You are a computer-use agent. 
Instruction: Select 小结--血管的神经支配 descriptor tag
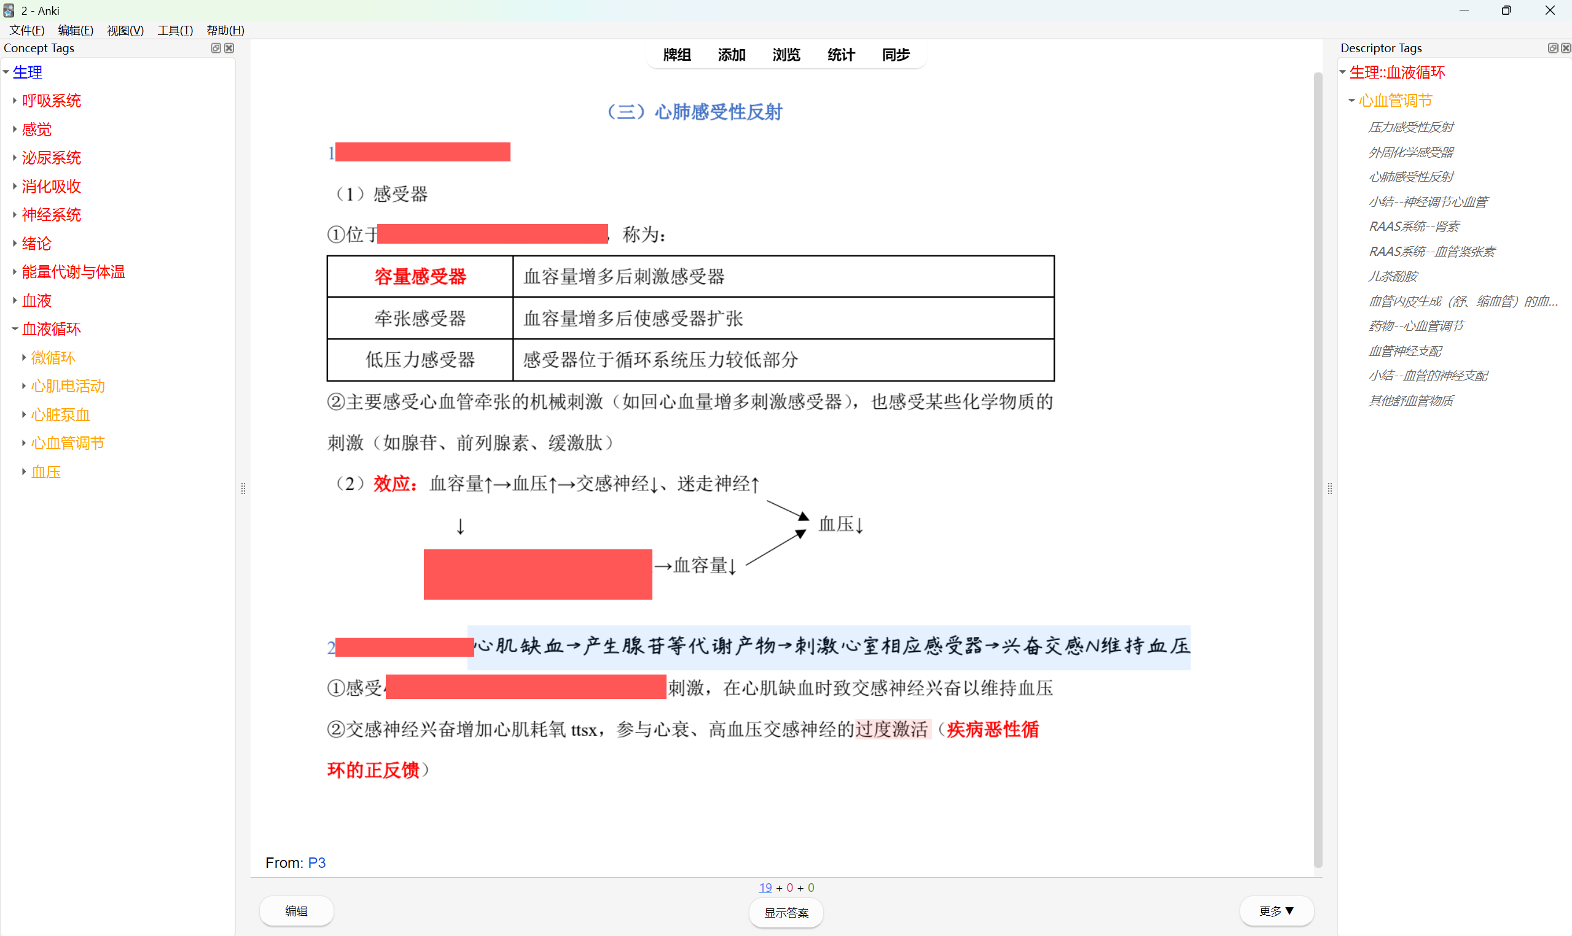pos(1429,375)
